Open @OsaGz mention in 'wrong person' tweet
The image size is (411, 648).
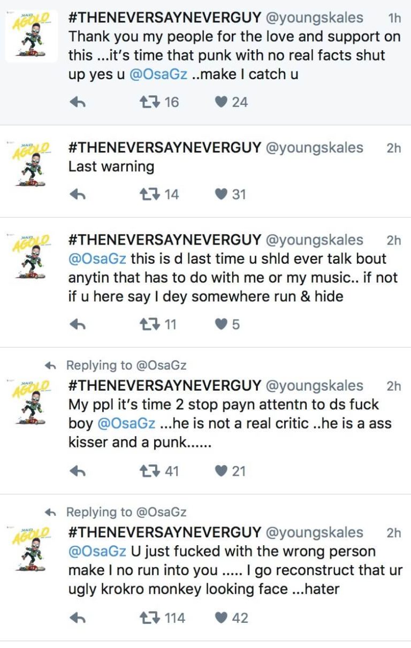97,551
